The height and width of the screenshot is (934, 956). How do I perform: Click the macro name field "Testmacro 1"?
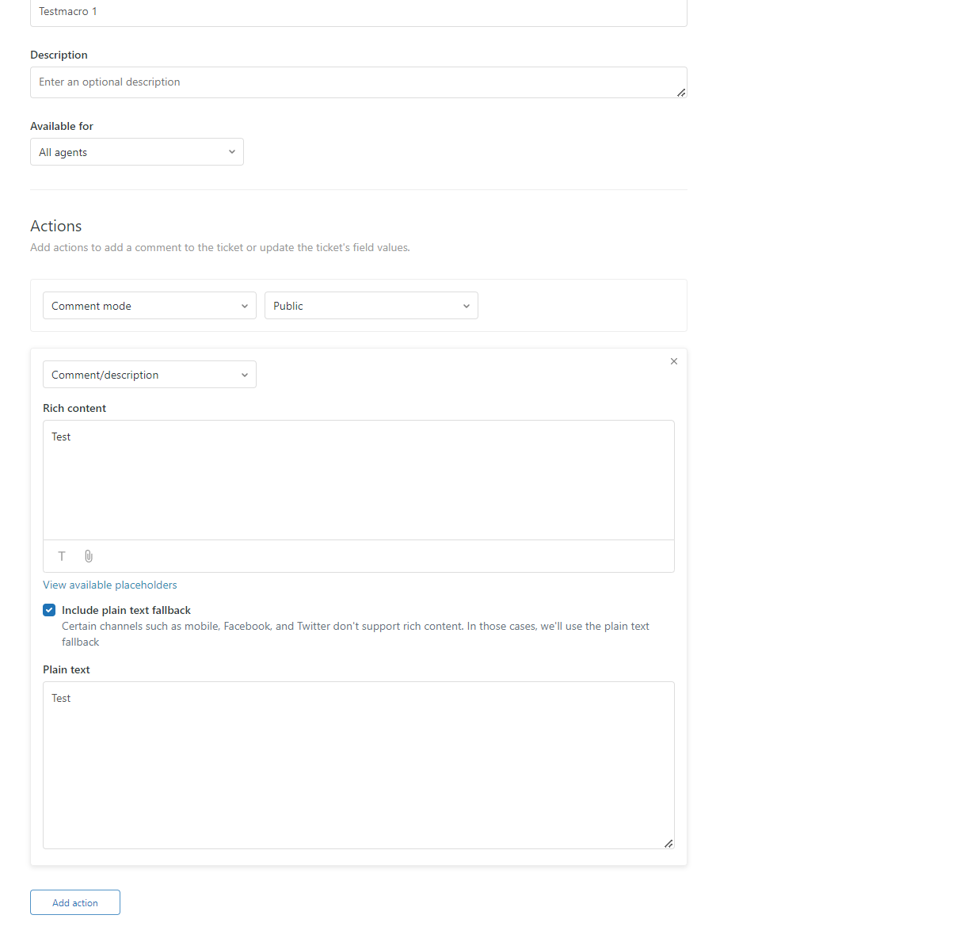coord(358,12)
